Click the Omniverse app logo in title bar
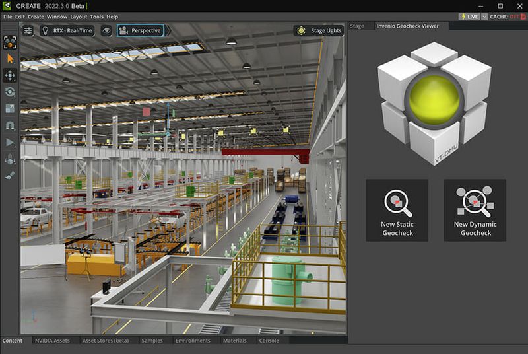This screenshot has height=354, width=528. [x=7, y=6]
